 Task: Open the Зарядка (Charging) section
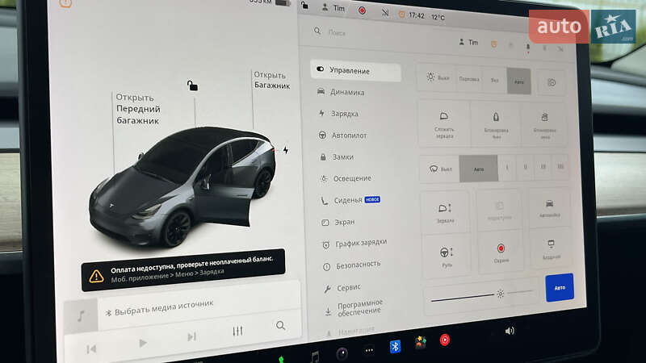(338, 114)
